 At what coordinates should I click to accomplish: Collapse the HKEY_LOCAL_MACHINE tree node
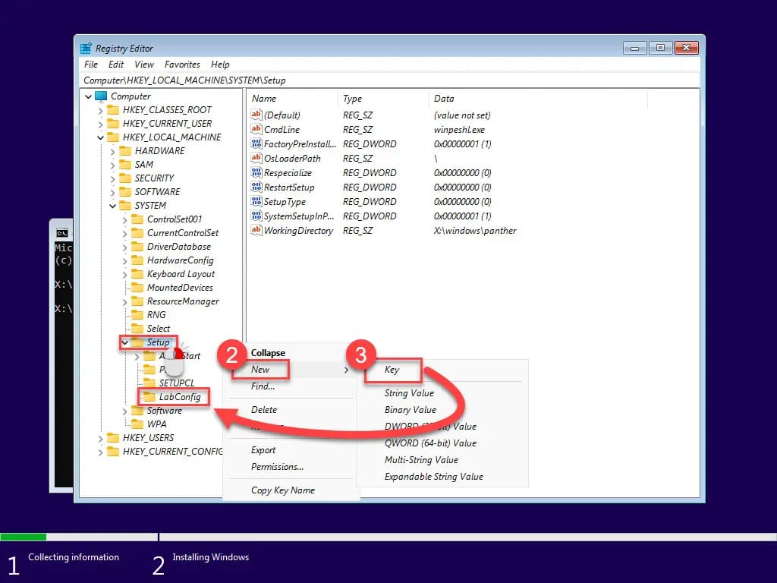tap(101, 137)
